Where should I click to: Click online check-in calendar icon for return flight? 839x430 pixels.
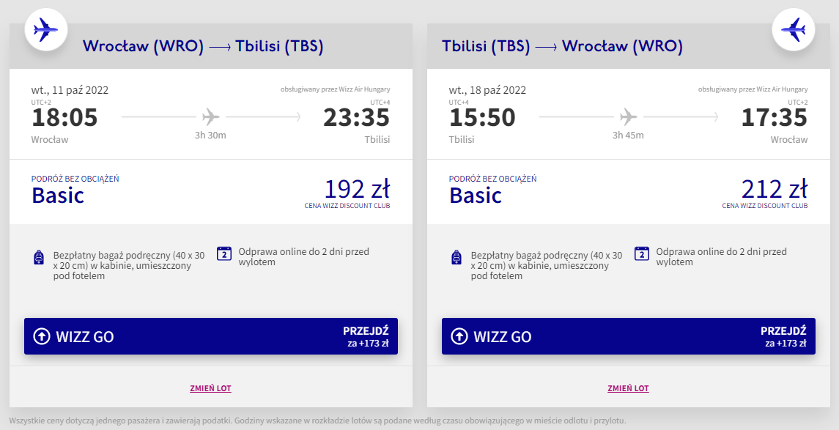(x=642, y=253)
